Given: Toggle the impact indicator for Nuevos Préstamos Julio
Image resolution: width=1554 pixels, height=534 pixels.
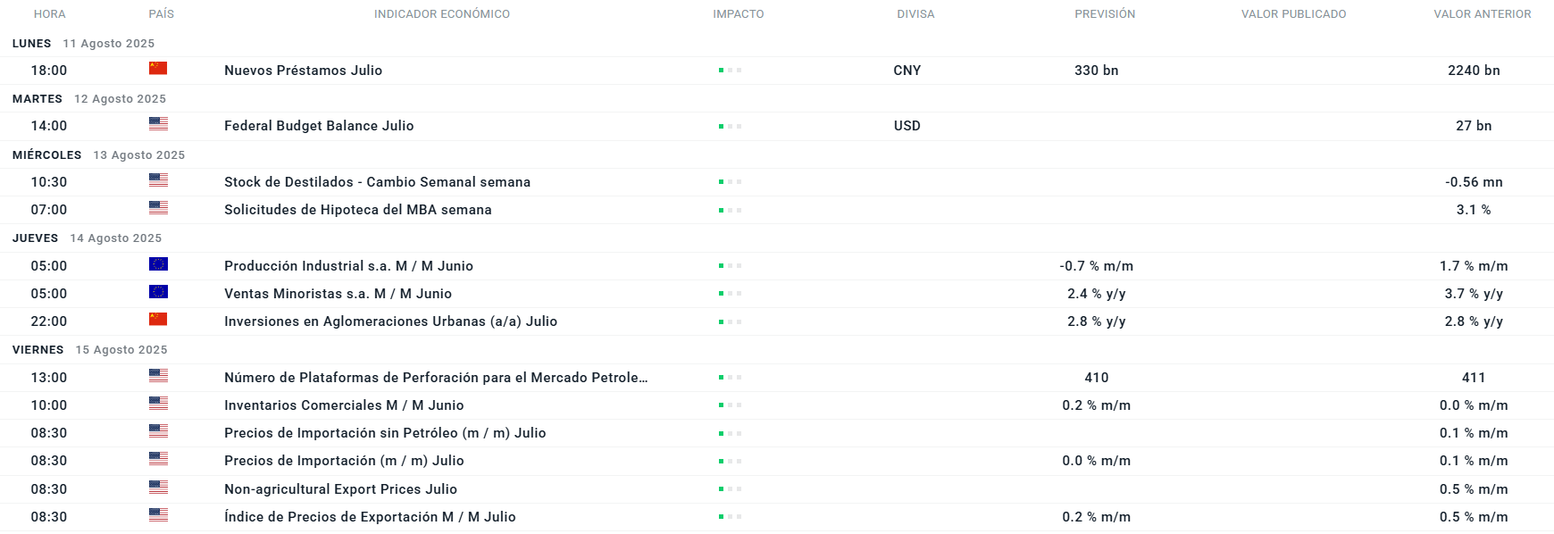Looking at the screenshot, I should pos(729,69).
